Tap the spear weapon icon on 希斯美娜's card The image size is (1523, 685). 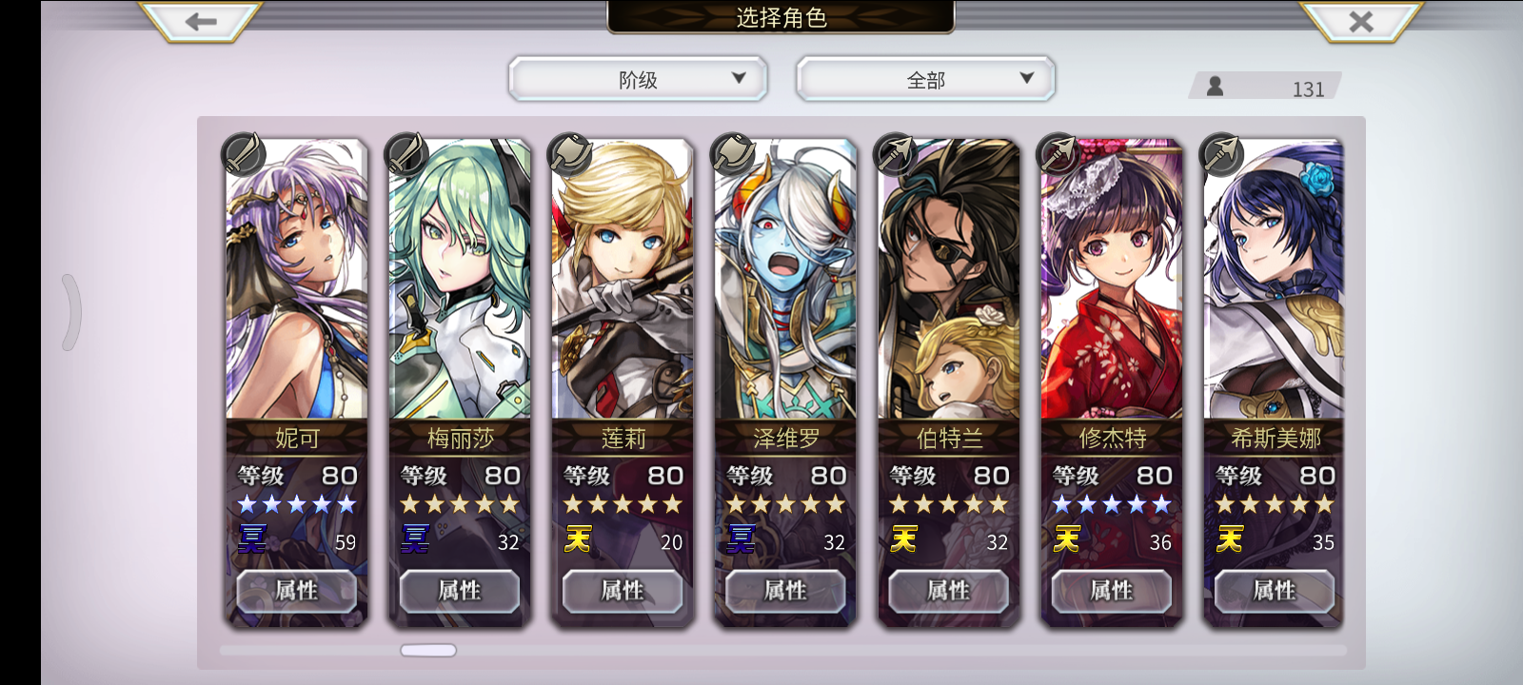1221,153
